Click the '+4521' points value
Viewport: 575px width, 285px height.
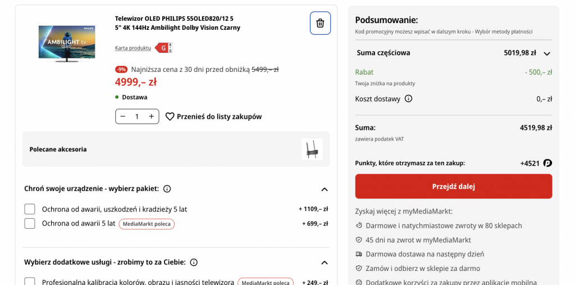pyautogui.click(x=530, y=164)
